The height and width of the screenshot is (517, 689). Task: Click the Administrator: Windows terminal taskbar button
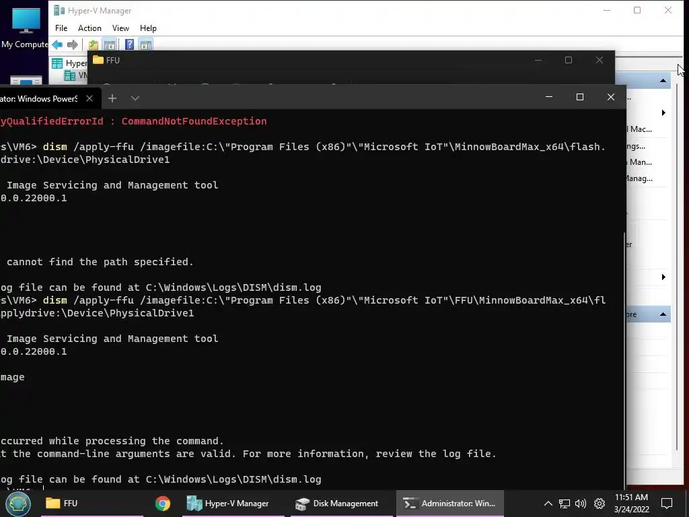tap(449, 504)
